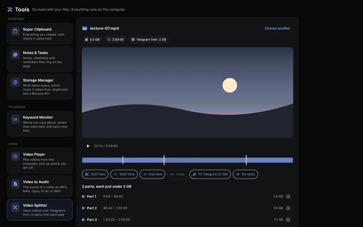
Task: Click the 0:00 – 46:40 time range
Action: click(x=113, y=196)
